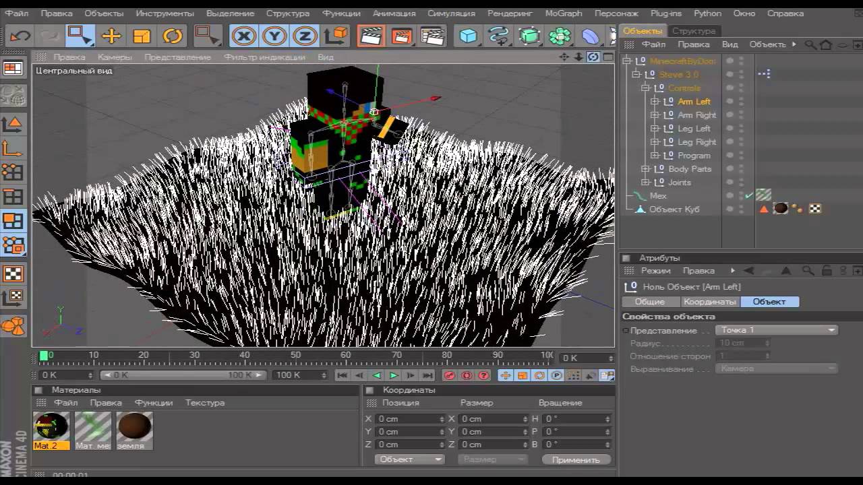
Task: Click the lock icon in Attributes panel
Action: pos(827,271)
